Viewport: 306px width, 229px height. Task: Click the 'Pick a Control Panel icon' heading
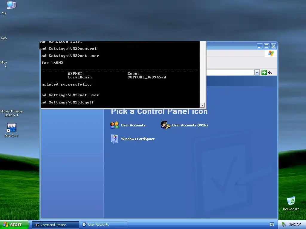pyautogui.click(x=159, y=112)
